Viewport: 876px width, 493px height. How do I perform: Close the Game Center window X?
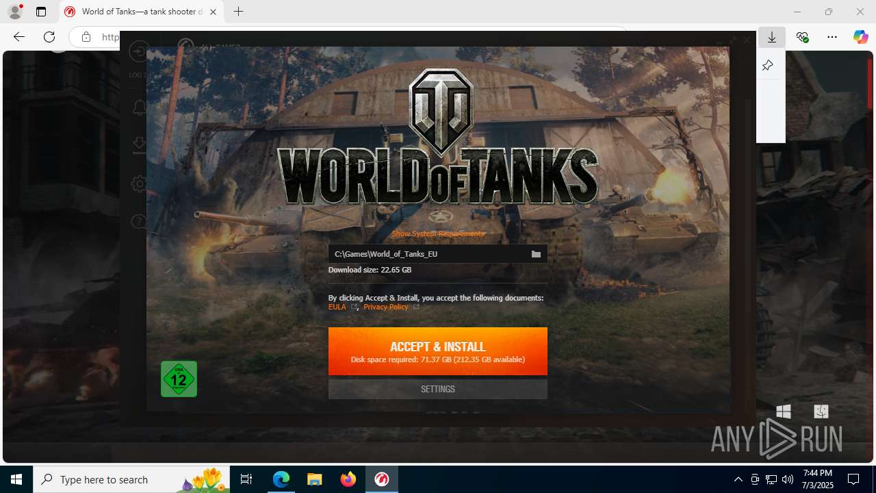pos(747,40)
